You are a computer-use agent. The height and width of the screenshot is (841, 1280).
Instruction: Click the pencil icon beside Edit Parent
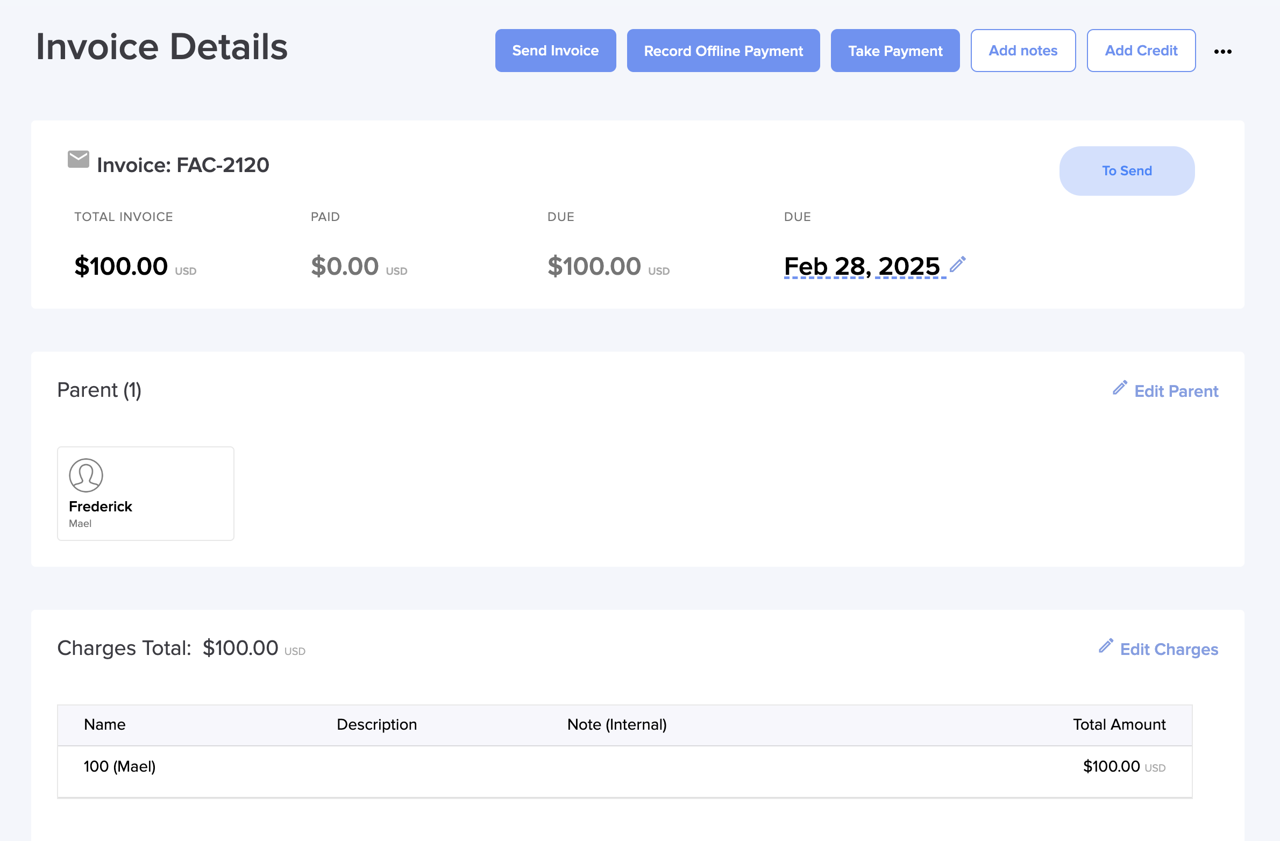point(1120,388)
